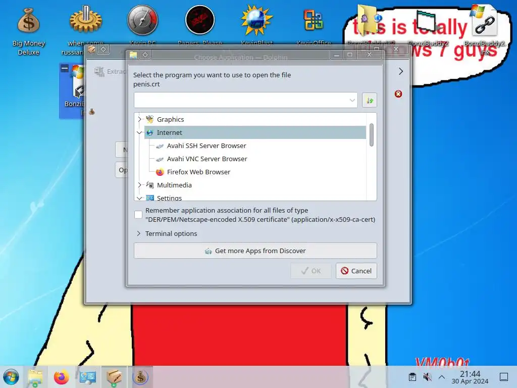Image resolution: width=517 pixels, height=388 pixels.
Task: Collapse the Internet category
Action: point(139,133)
